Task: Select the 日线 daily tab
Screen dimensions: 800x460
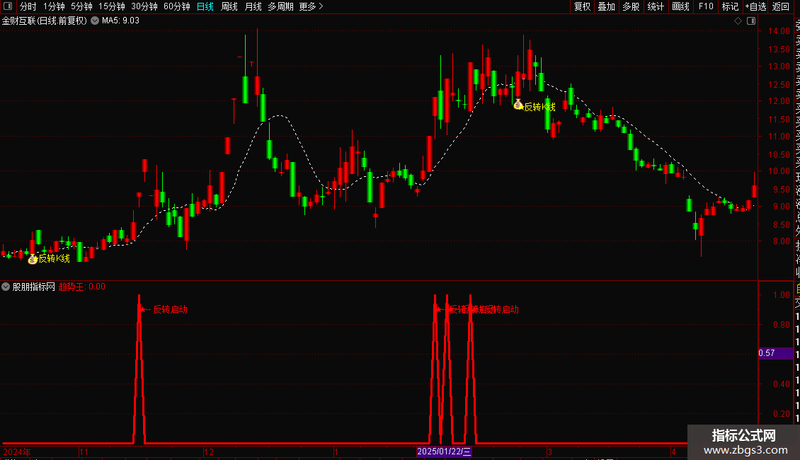Action: (x=205, y=6)
